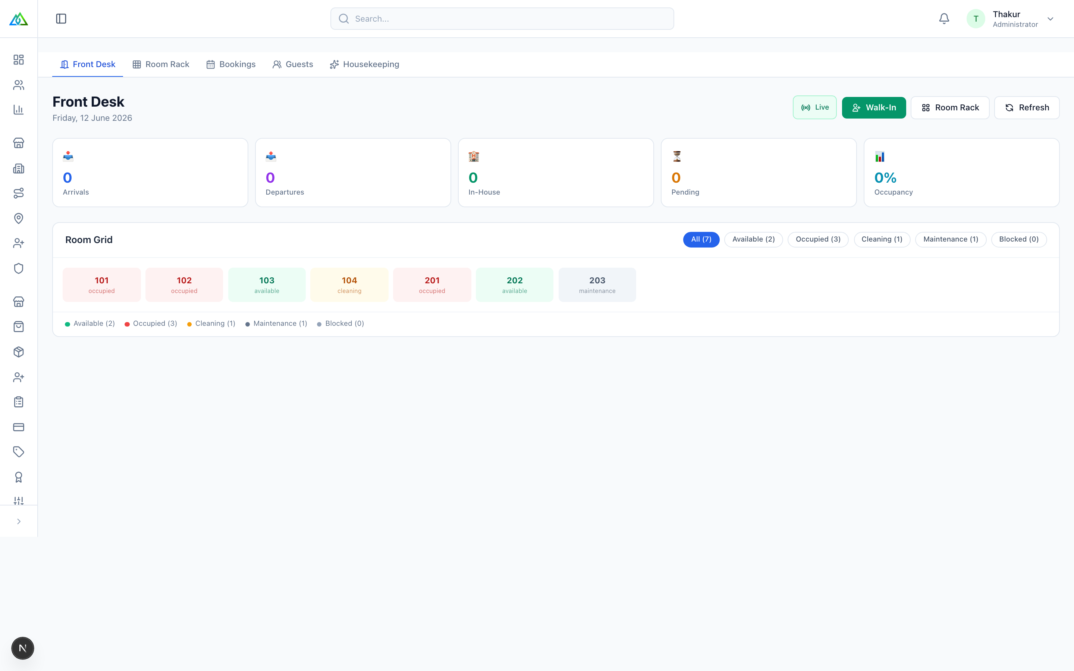Expand the sidebar with bottom chevron

point(19,522)
